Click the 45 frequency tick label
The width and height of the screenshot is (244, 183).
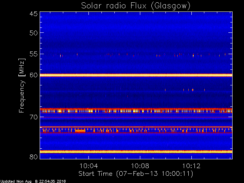point(34,14)
